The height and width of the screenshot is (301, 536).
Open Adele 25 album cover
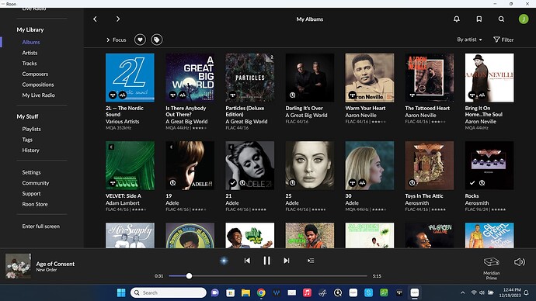(x=310, y=165)
